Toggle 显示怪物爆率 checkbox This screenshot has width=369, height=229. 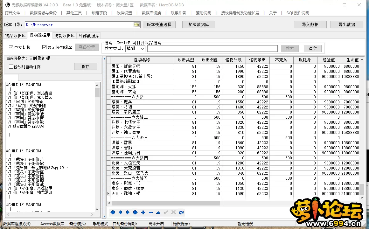click(44, 47)
